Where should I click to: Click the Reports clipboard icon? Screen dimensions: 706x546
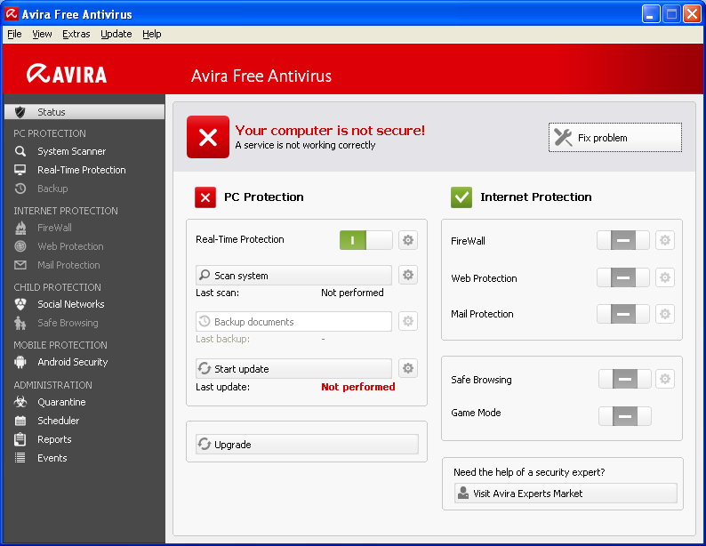point(20,439)
